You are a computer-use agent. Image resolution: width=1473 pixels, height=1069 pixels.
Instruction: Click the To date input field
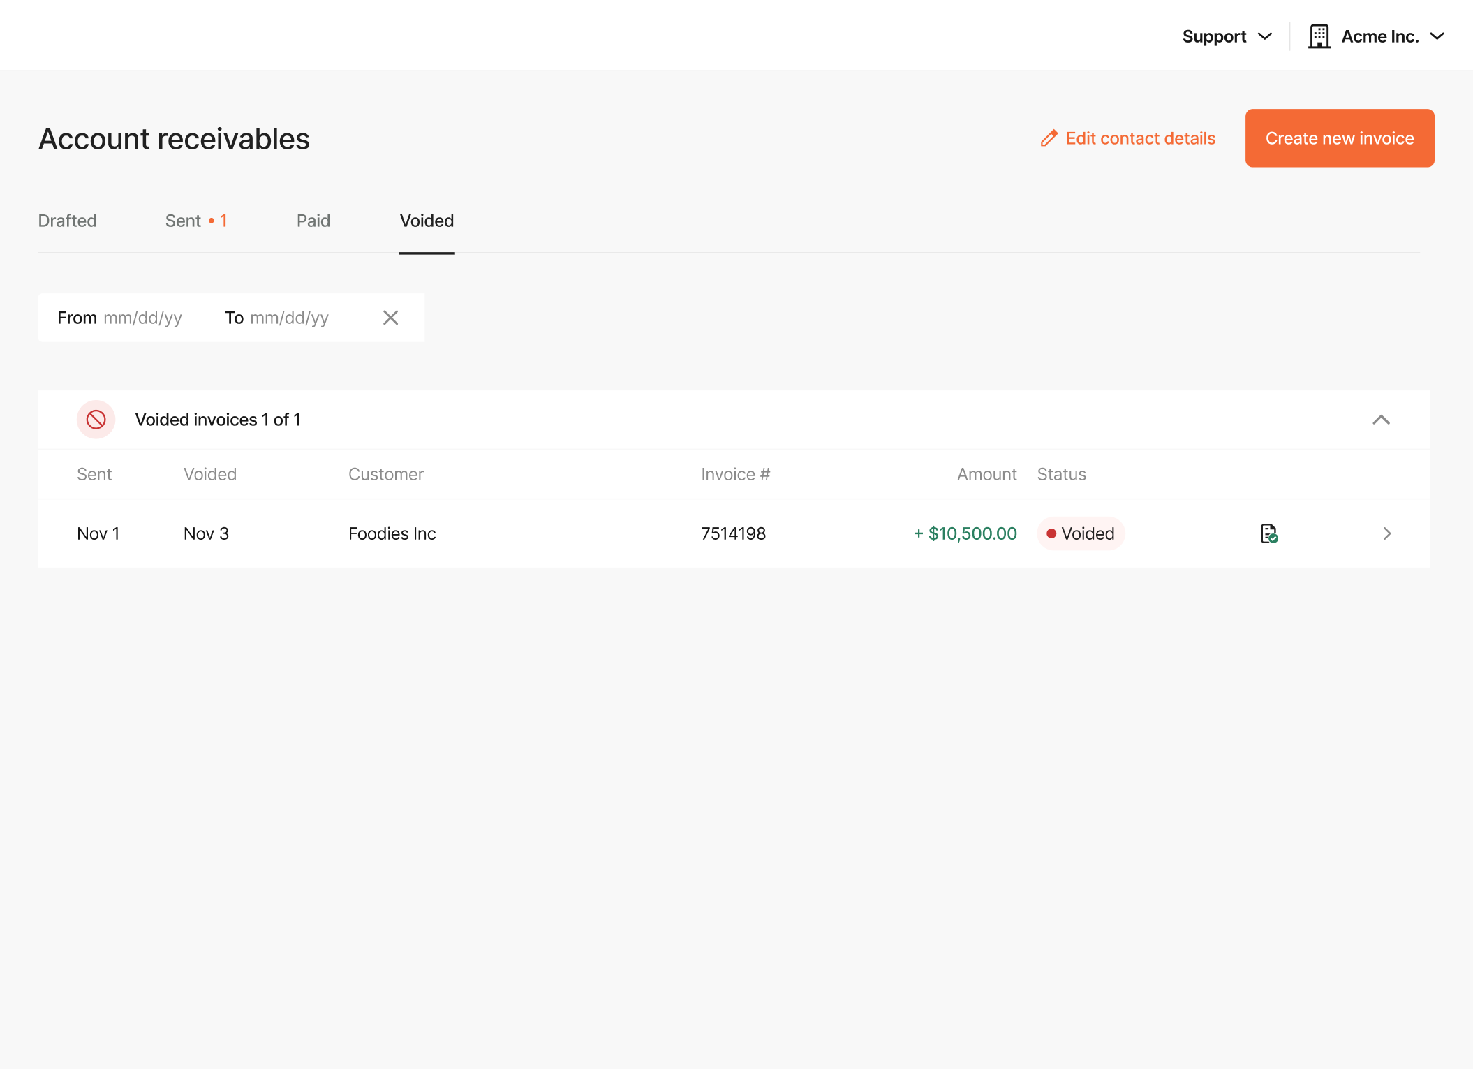(x=276, y=318)
